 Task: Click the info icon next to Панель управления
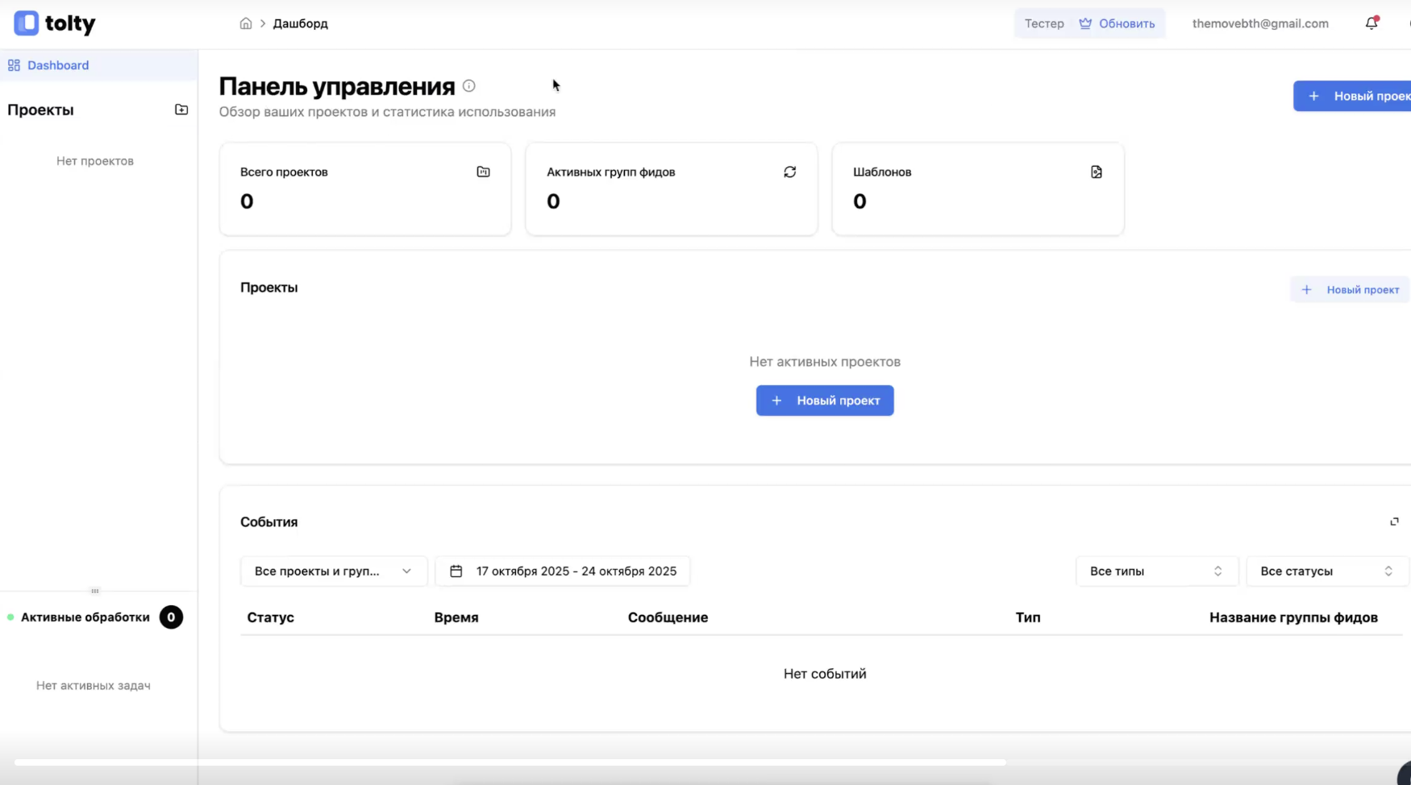(x=469, y=86)
